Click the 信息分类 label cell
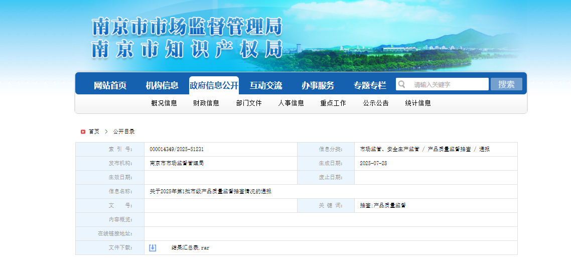 tap(326, 150)
